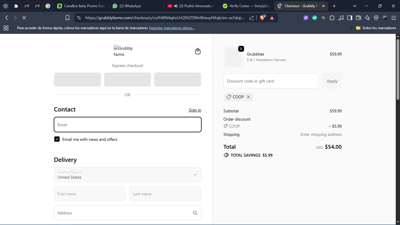This screenshot has height=225, width=400.
Task: Focus the First name field
Action: (x=90, y=194)
